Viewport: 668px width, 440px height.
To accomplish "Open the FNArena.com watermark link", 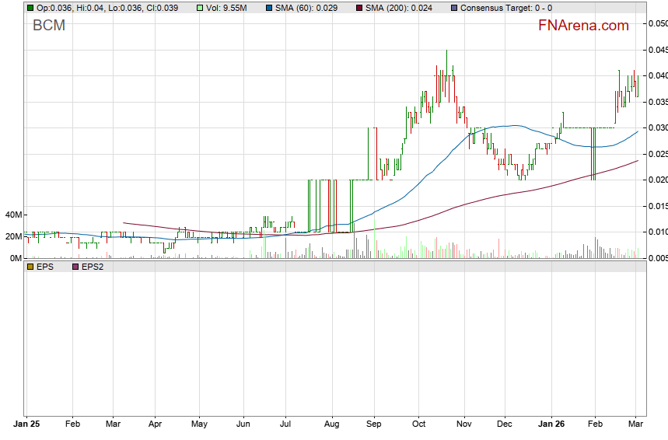I will pos(583,26).
